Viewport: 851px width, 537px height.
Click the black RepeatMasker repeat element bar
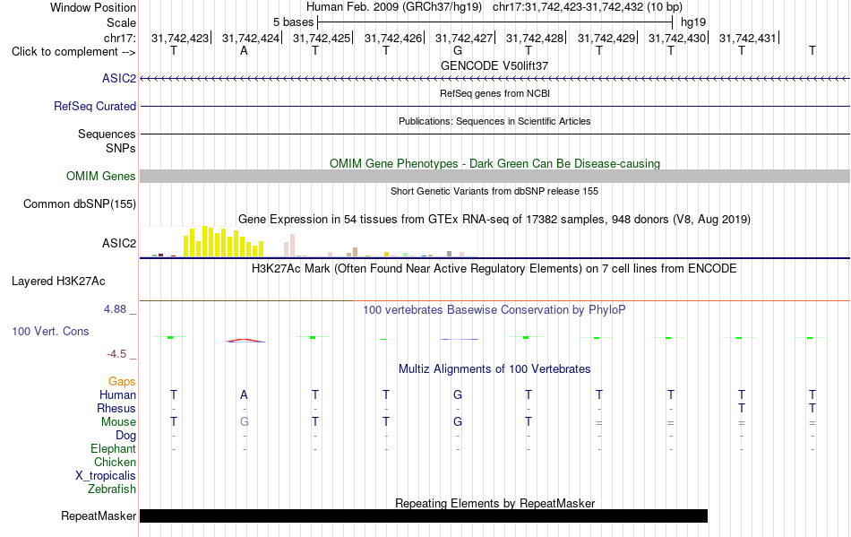(424, 515)
